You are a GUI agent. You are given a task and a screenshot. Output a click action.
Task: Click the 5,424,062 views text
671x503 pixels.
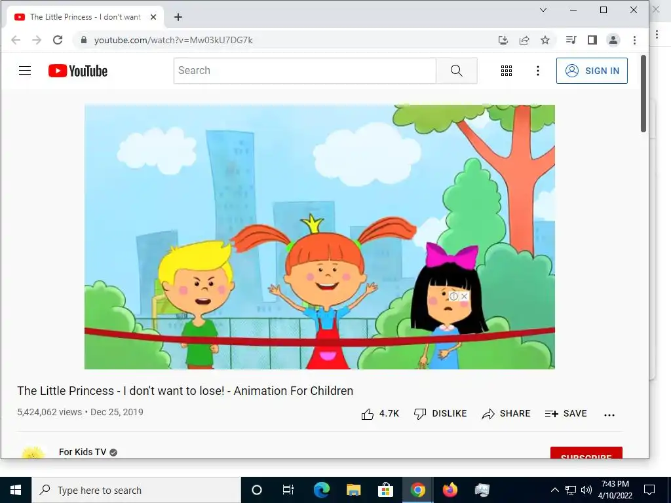click(49, 412)
